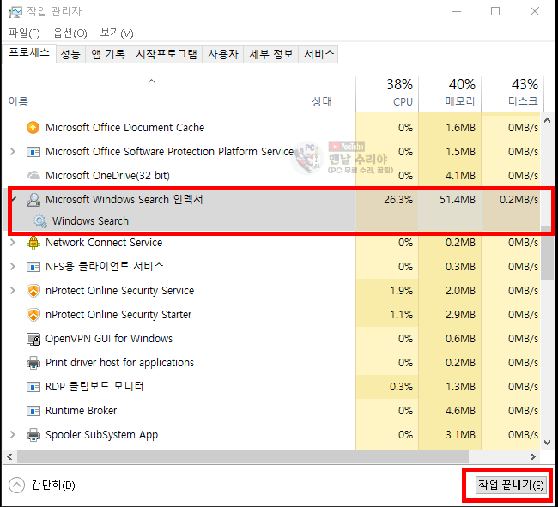558x507 pixels.
Task: Click the 51.4MB memory value
Action: pyautogui.click(x=458, y=200)
